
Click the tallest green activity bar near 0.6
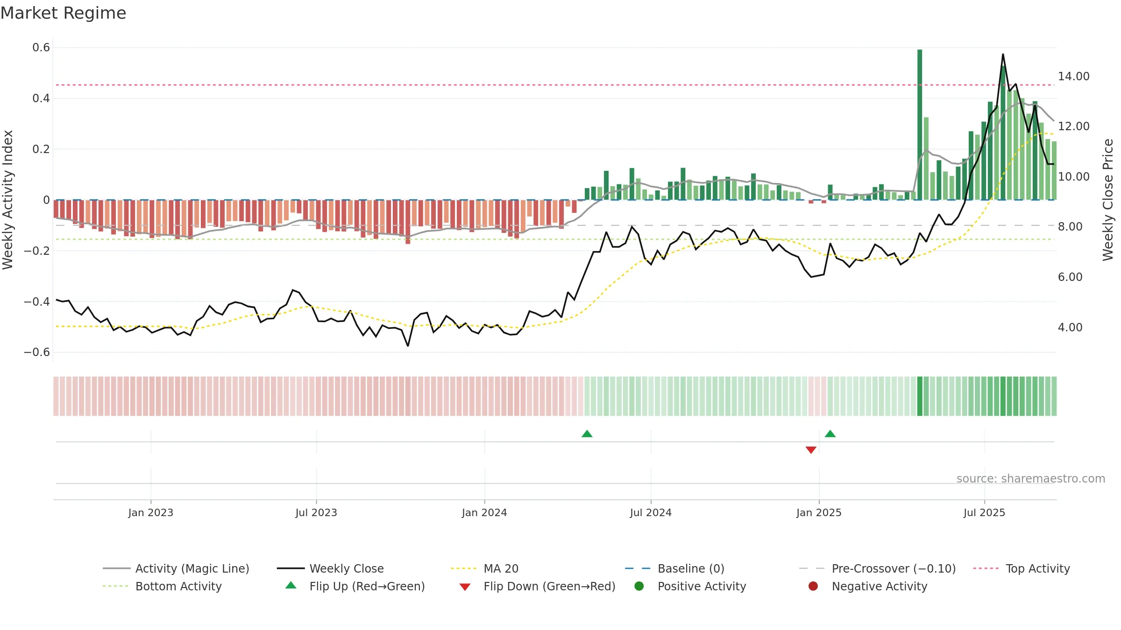920,125
